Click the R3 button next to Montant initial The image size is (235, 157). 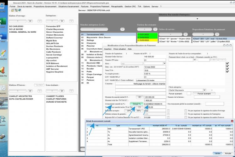tap(140, 97)
